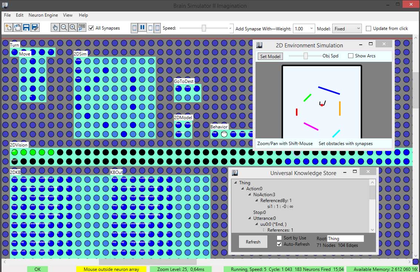Click the Save As disk-with-pencil icon
This screenshot has width=420, height=272.
pos(35,27)
